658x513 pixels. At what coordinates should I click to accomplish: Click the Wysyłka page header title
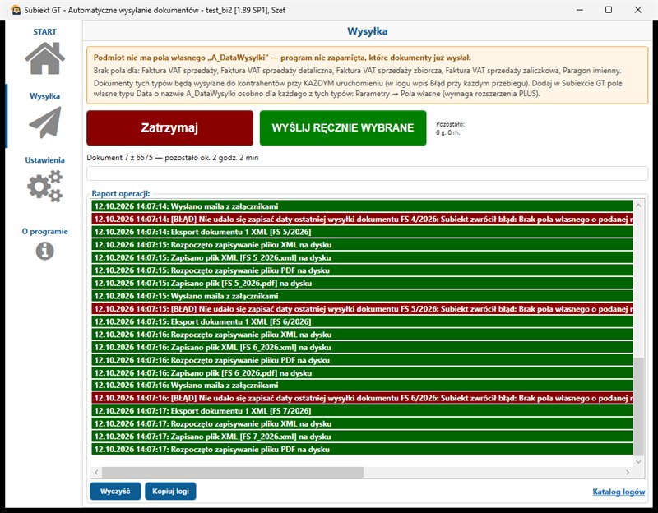tap(367, 31)
